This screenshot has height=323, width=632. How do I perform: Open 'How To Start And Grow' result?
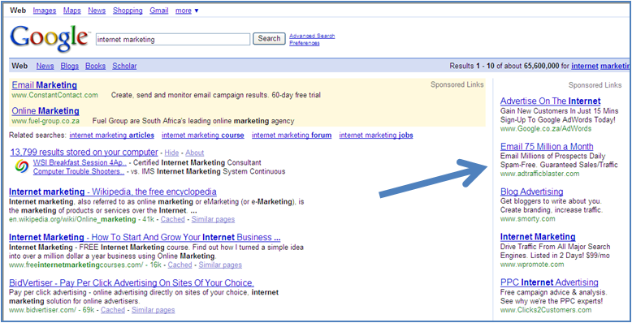click(145, 237)
